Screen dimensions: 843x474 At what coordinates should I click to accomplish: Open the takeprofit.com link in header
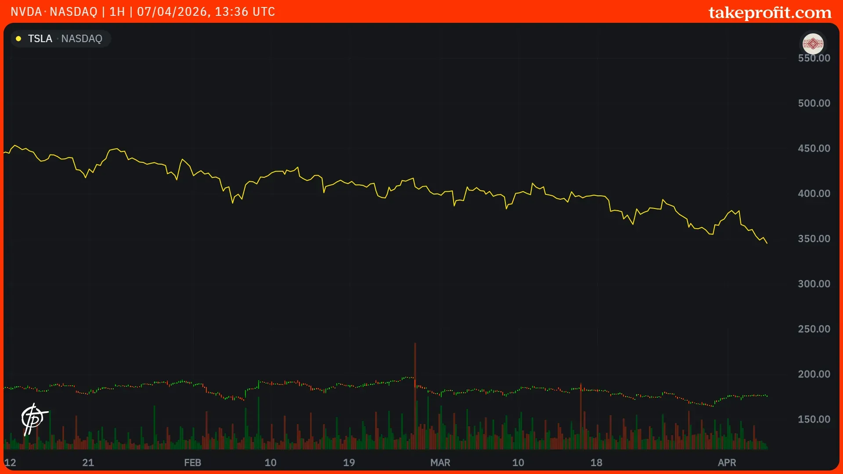(x=770, y=12)
